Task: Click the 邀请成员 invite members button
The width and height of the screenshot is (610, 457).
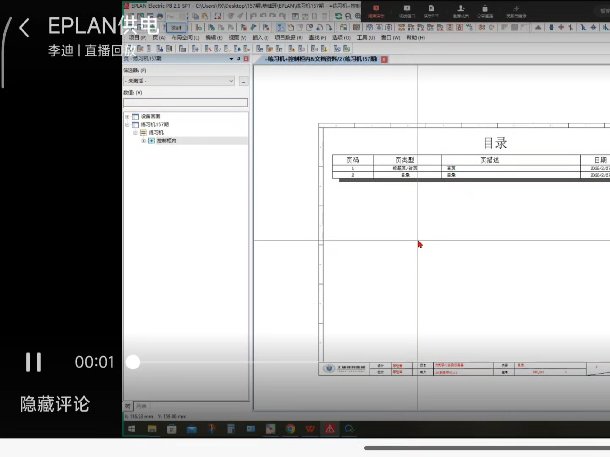Action: pos(461,12)
